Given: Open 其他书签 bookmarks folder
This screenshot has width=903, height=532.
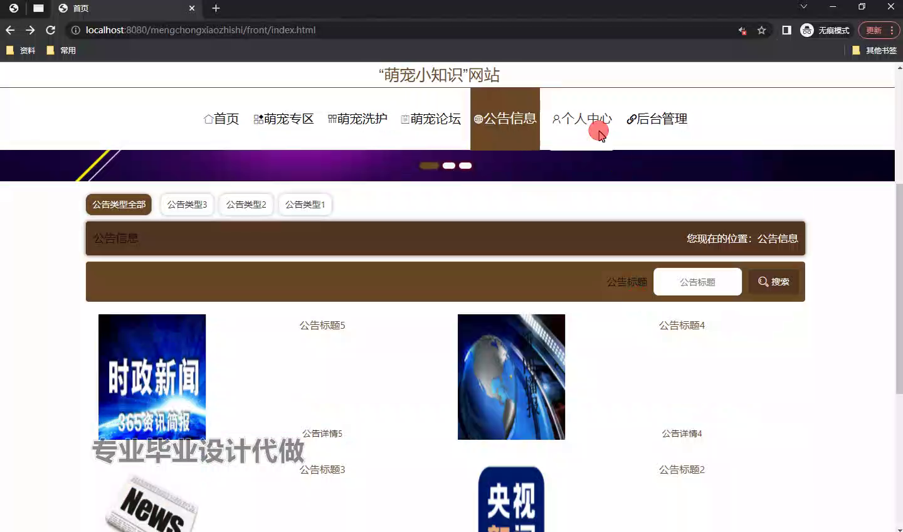Looking at the screenshot, I should [x=875, y=50].
